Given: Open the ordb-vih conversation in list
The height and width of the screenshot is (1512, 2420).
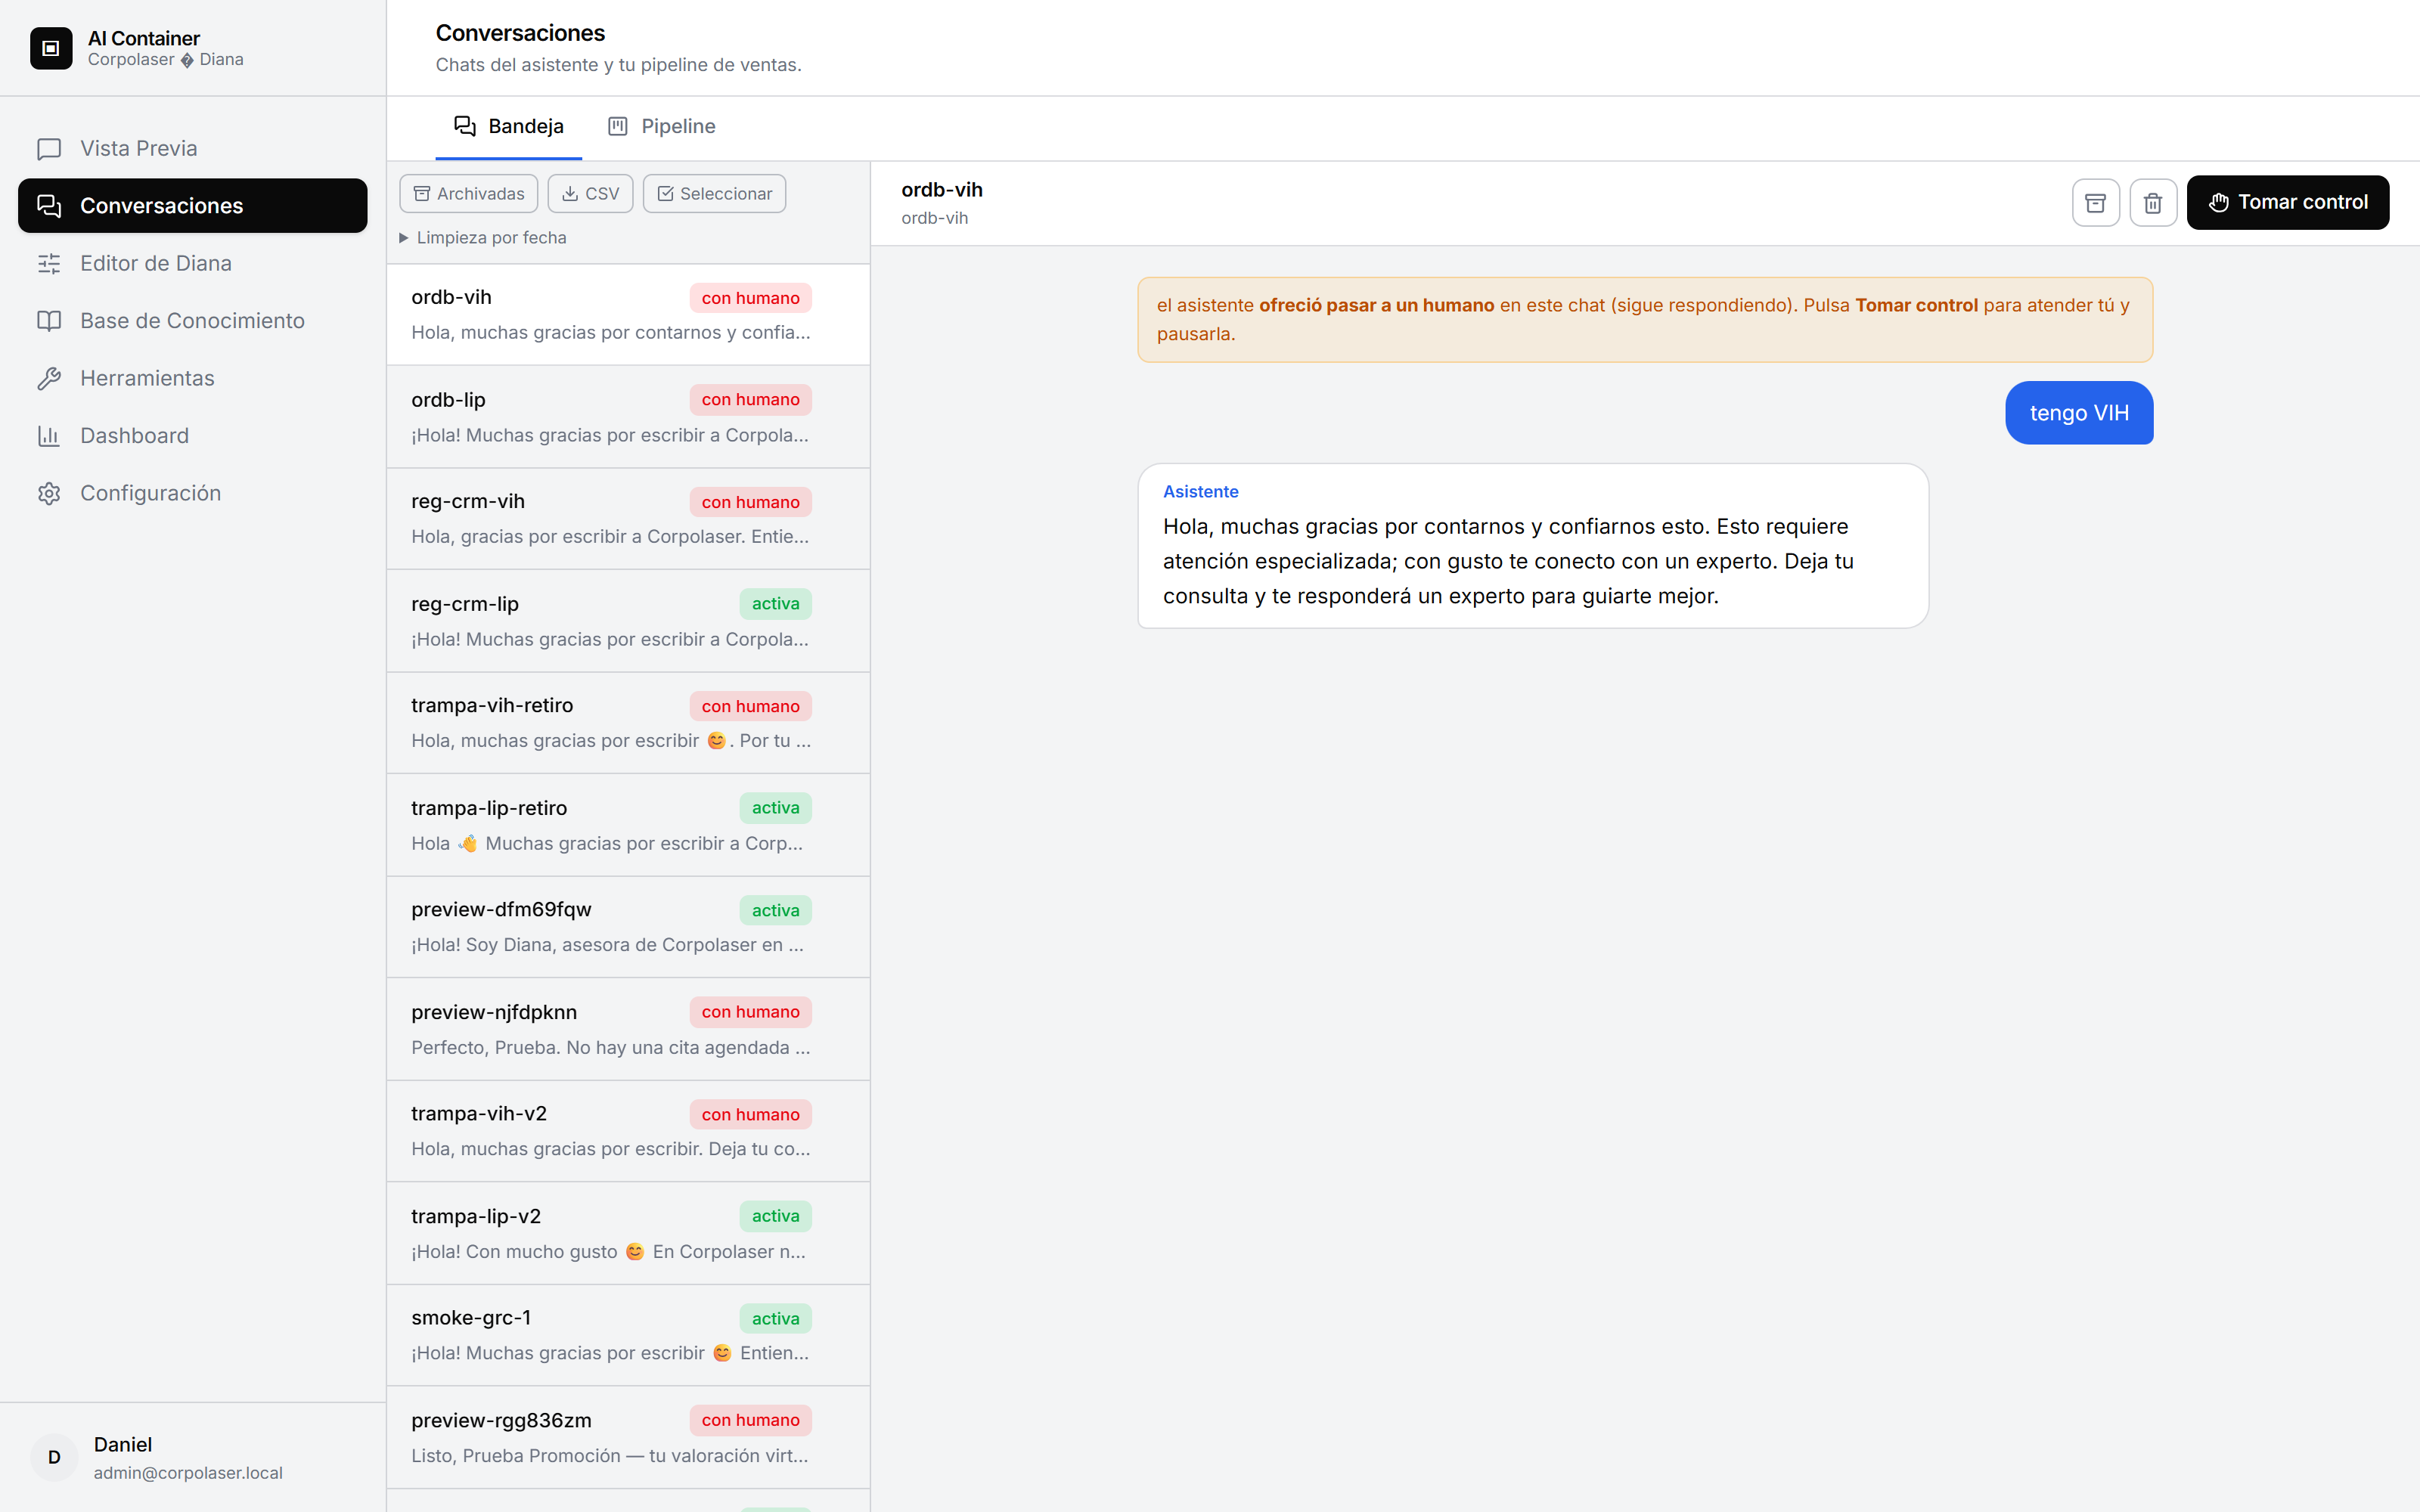Looking at the screenshot, I should (x=628, y=315).
